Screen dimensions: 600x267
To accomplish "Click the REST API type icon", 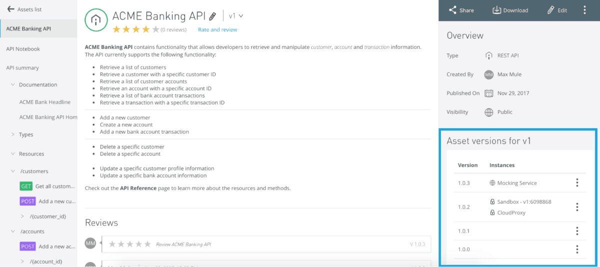I will click(489, 55).
